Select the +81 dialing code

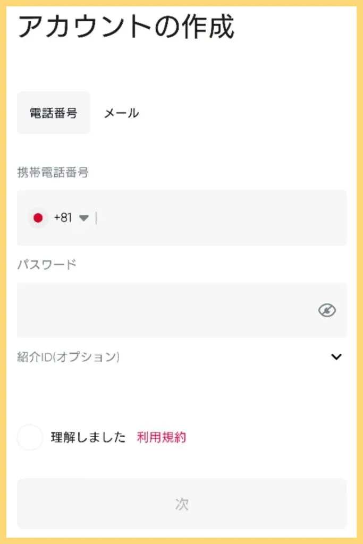(63, 218)
